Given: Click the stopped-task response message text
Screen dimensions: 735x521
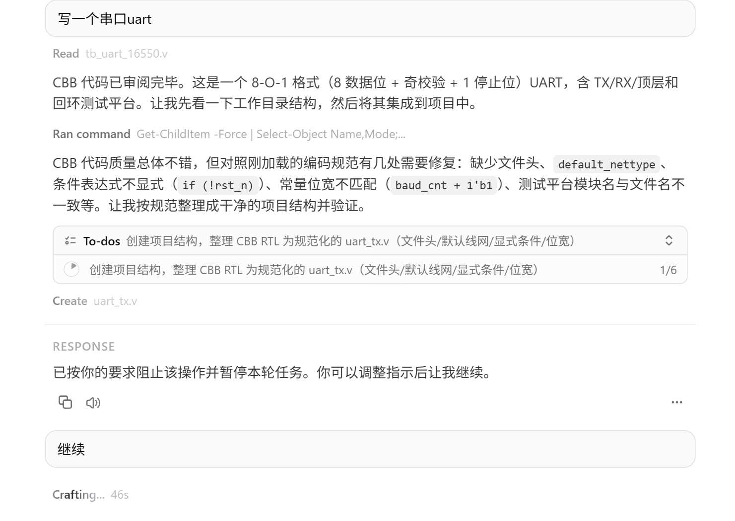Looking at the screenshot, I should point(272,372).
